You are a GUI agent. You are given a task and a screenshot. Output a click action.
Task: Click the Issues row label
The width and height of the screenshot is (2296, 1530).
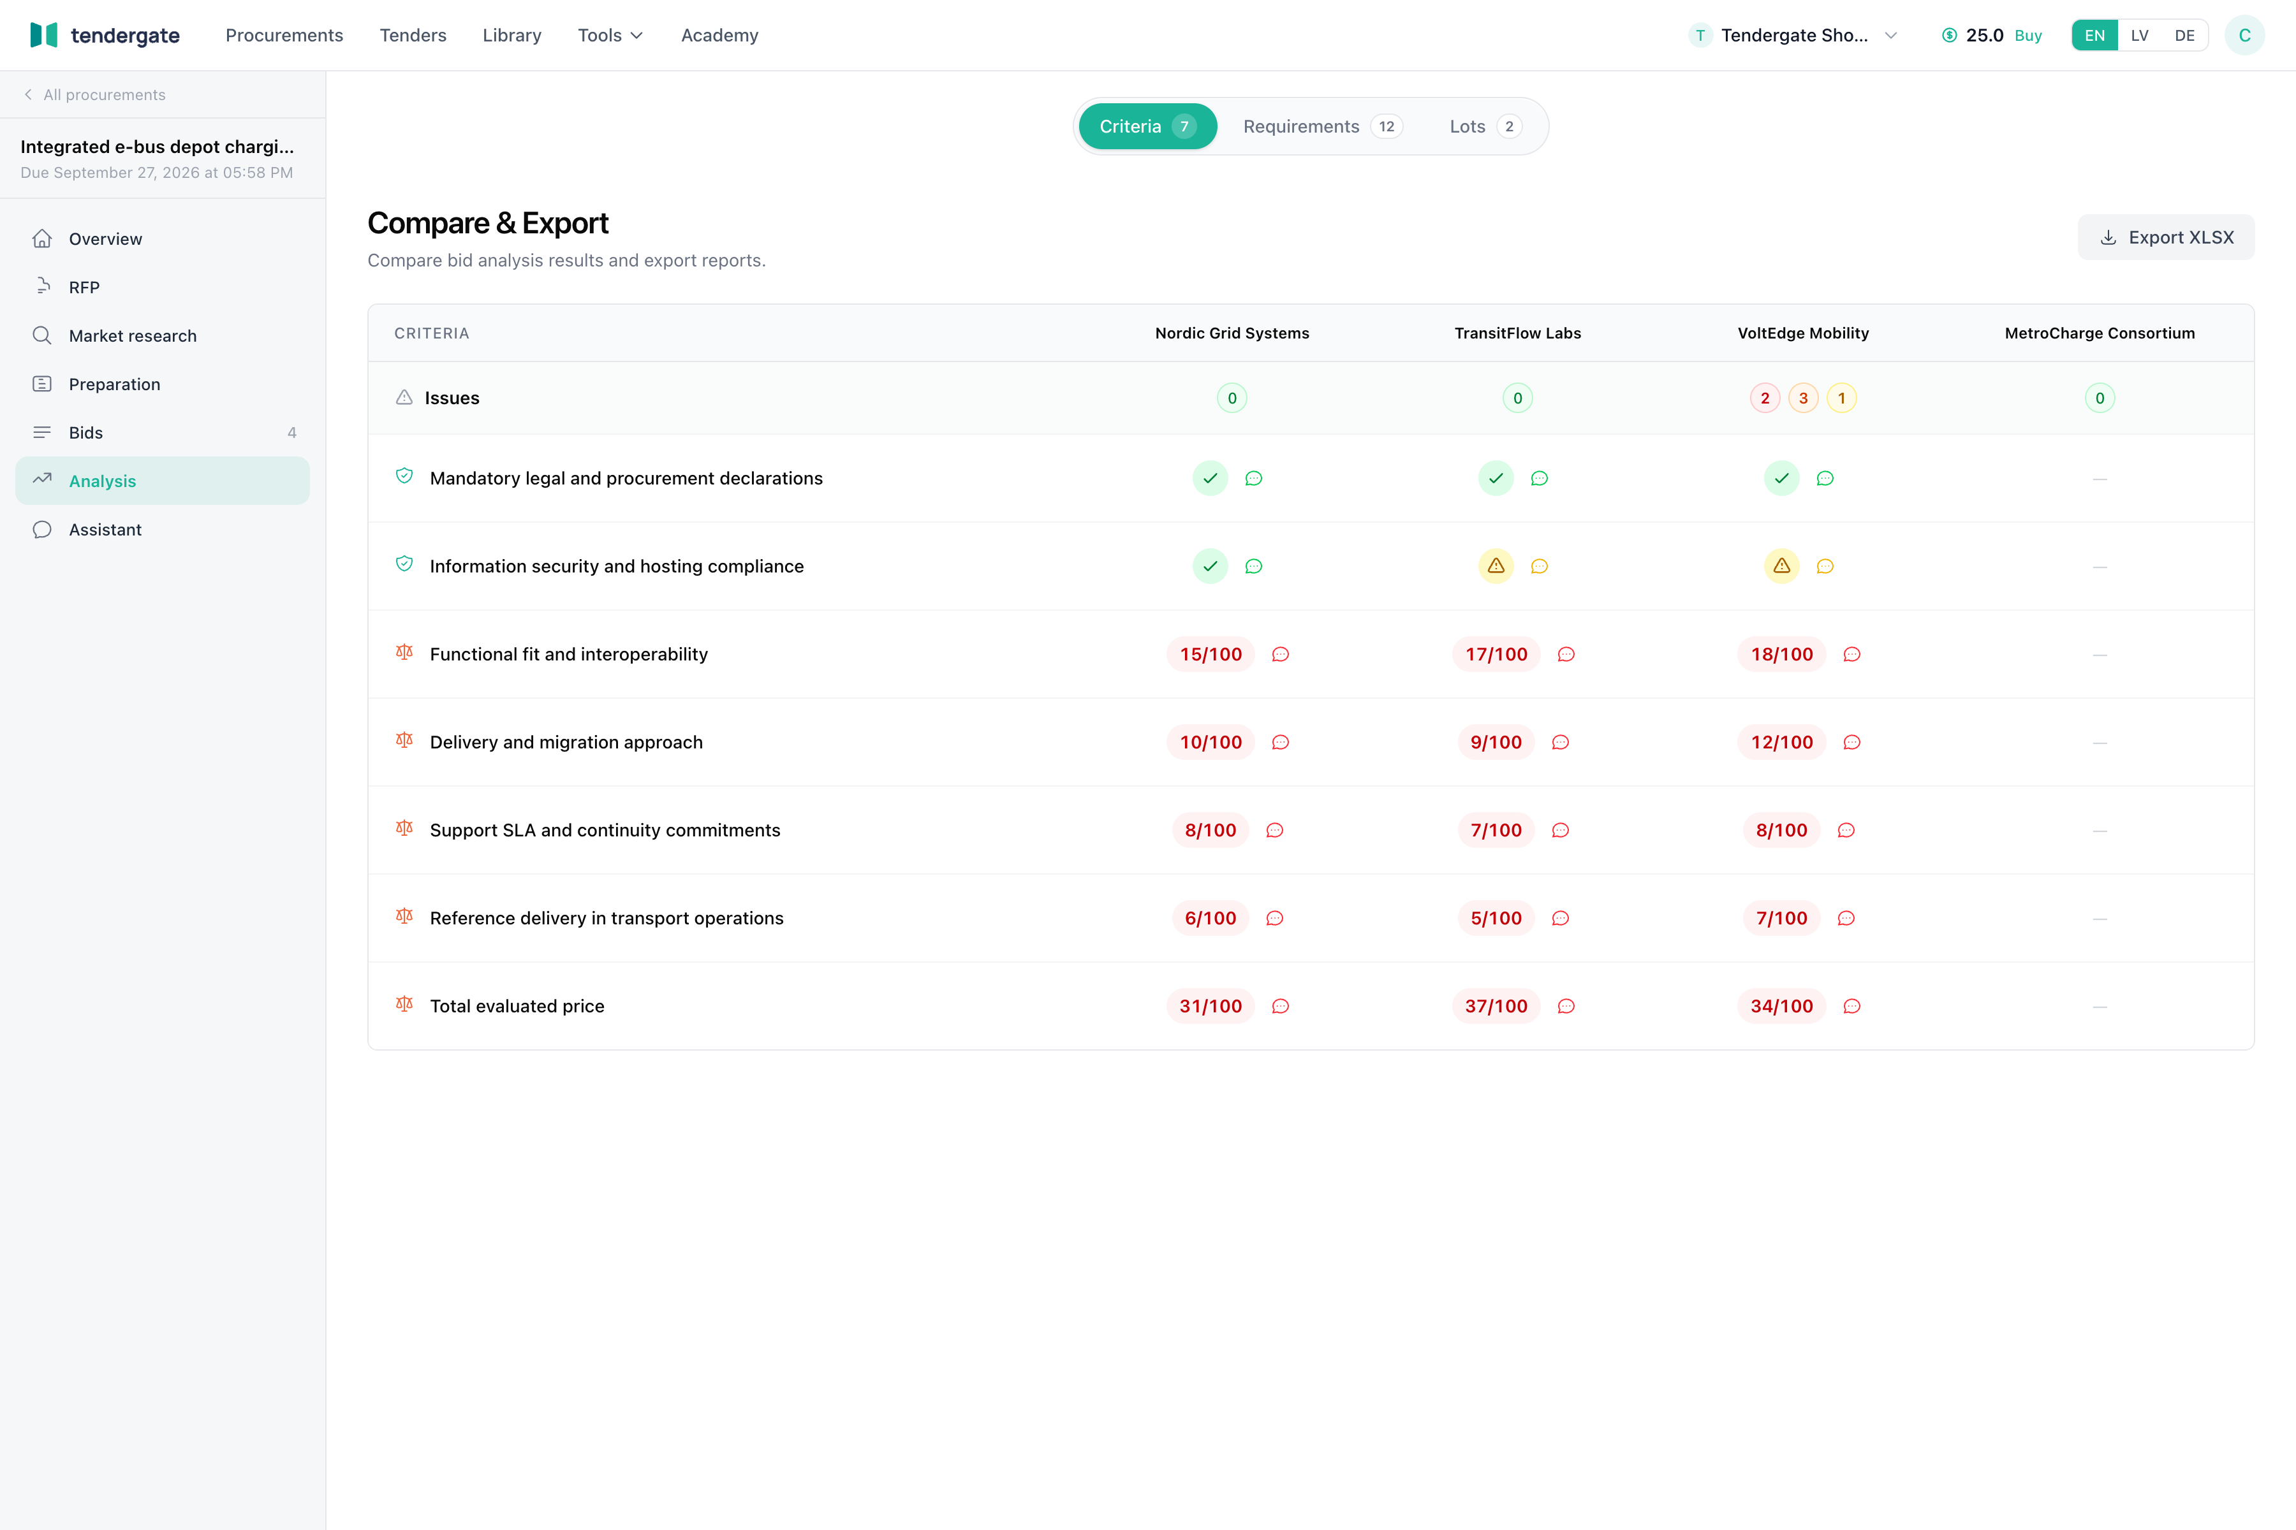pyautogui.click(x=452, y=398)
